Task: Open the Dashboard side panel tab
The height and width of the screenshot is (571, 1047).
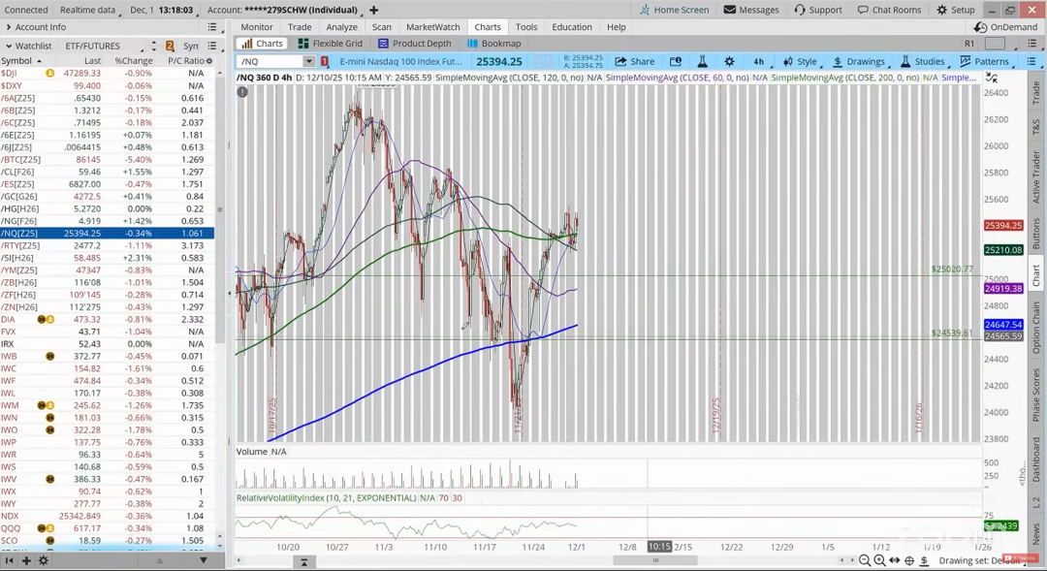Action: coord(1036,459)
